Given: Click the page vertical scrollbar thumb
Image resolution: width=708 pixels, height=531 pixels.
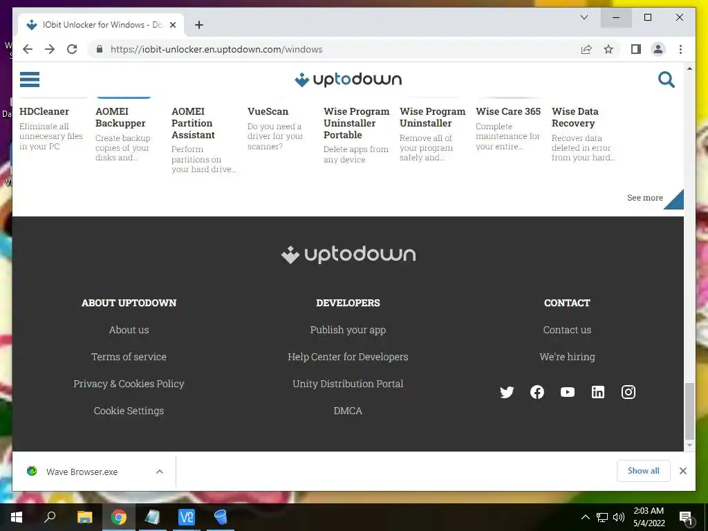Looking at the screenshot, I should (x=689, y=411).
